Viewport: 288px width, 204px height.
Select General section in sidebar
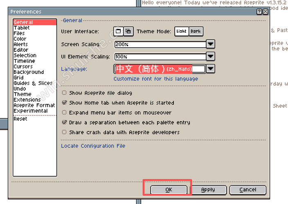click(35, 22)
